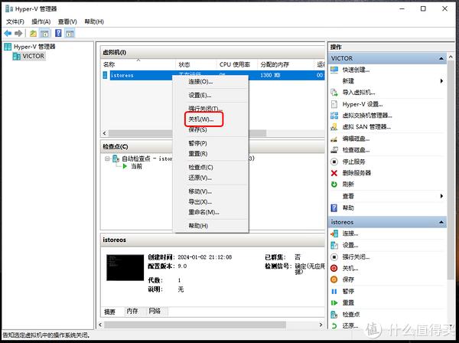Expand the 新建 submenu in Actions pane

tap(441, 81)
